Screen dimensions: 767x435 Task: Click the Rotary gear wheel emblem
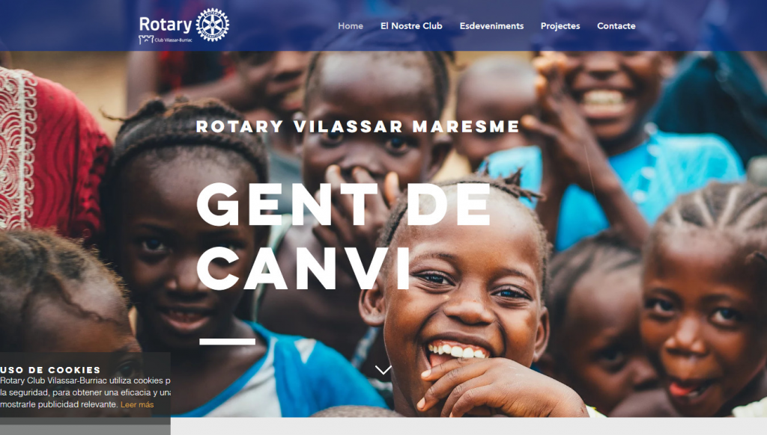[212, 25]
